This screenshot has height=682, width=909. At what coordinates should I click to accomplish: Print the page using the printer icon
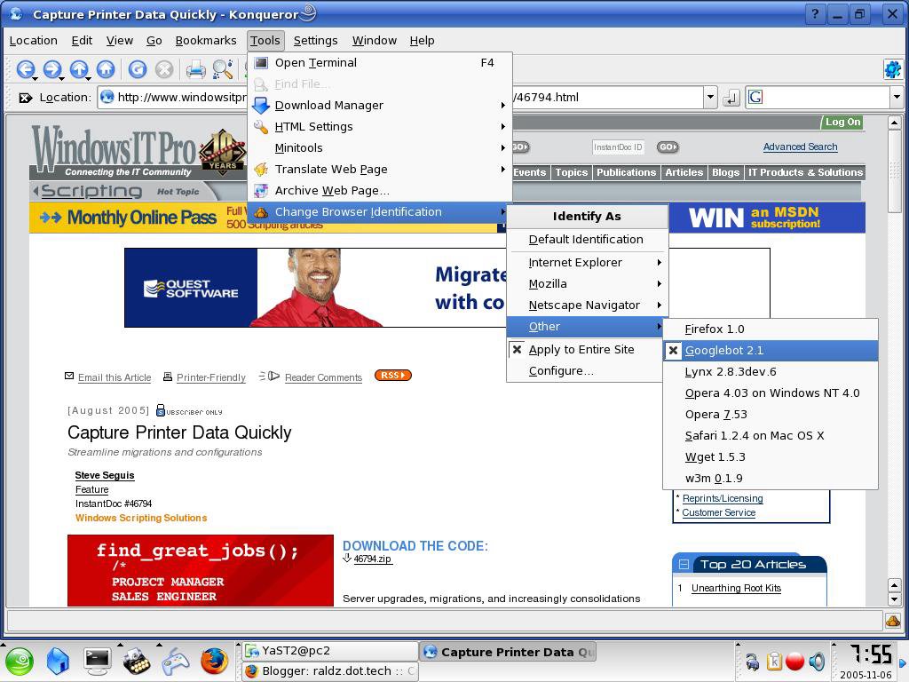(x=196, y=69)
